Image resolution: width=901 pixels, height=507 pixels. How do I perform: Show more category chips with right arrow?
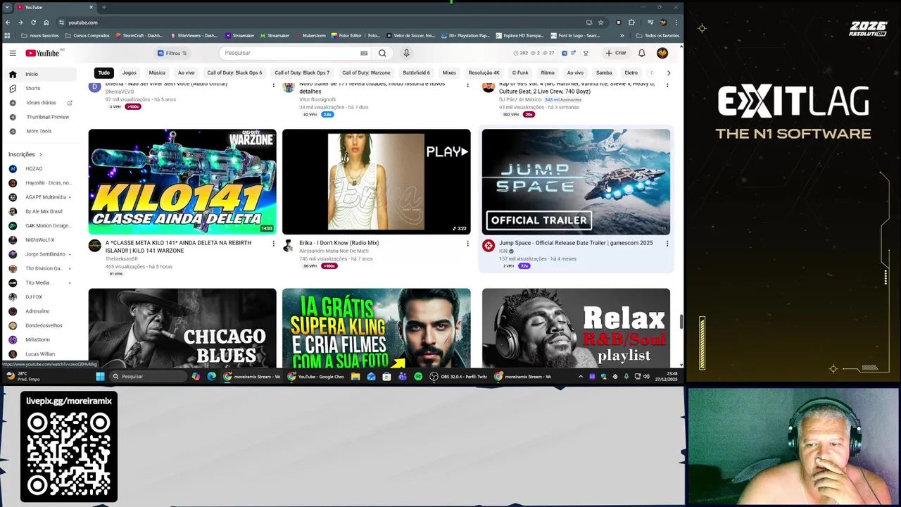(668, 73)
